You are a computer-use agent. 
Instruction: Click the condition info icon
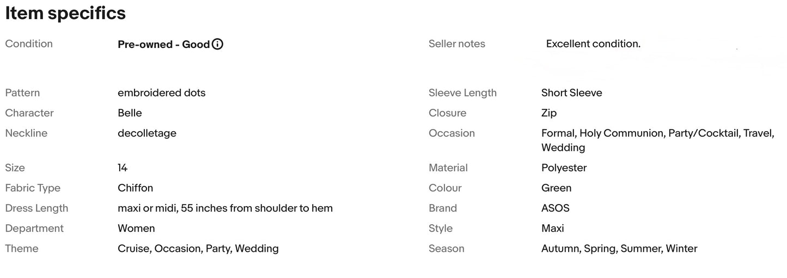(x=217, y=44)
